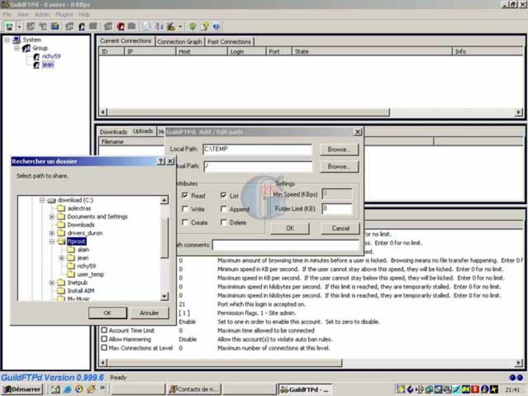Collapse the download (C:) drive node
528x396 pixels.
coord(42,200)
